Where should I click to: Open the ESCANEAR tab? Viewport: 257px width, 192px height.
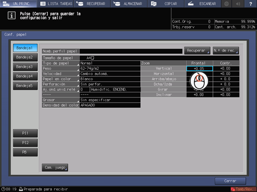[203, 3]
